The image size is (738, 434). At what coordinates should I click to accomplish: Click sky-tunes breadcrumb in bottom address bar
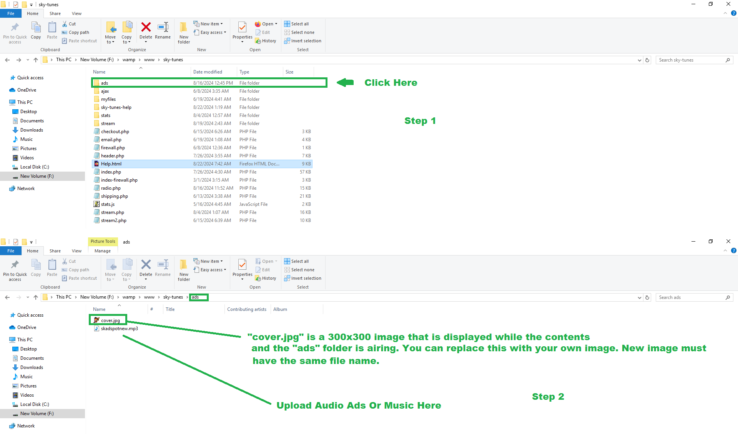pos(173,297)
